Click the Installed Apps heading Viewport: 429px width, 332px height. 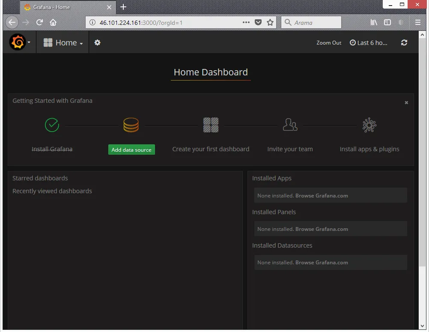pos(272,178)
